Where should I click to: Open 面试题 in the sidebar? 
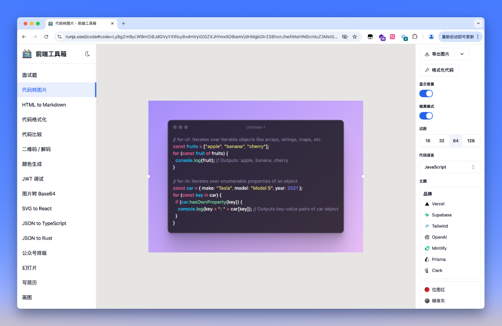point(56,75)
